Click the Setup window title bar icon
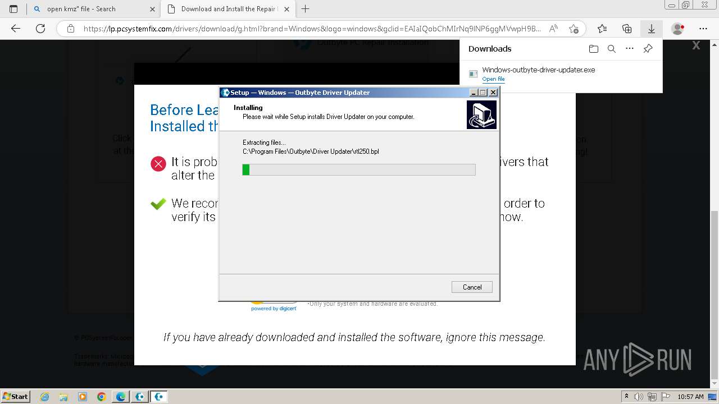The width and height of the screenshot is (719, 404). coord(225,93)
